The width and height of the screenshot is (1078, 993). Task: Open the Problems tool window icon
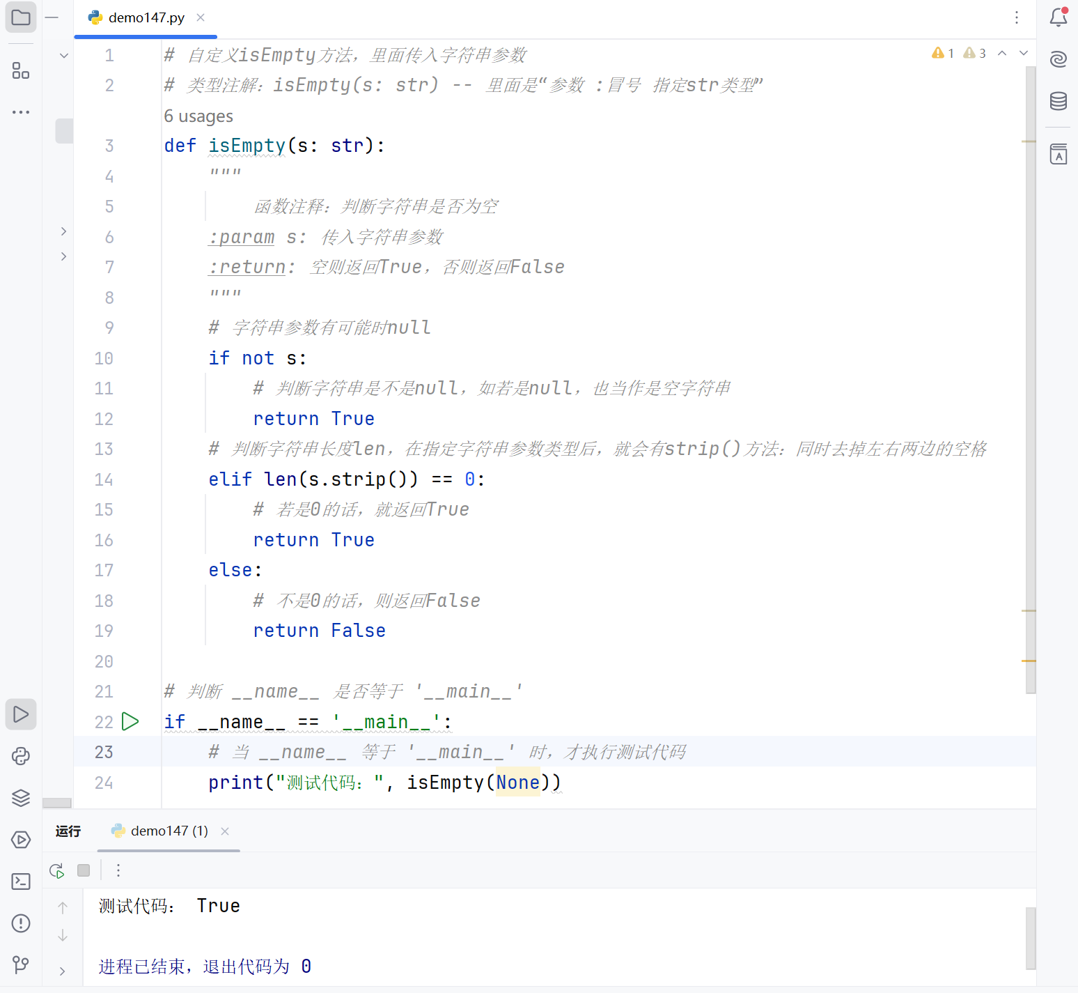pyautogui.click(x=21, y=923)
